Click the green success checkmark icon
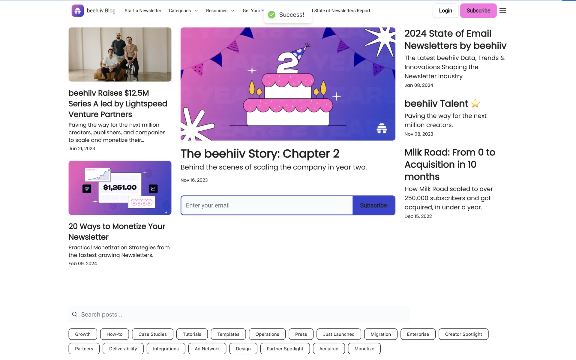Viewport: 576px width, 360px height. [271, 15]
